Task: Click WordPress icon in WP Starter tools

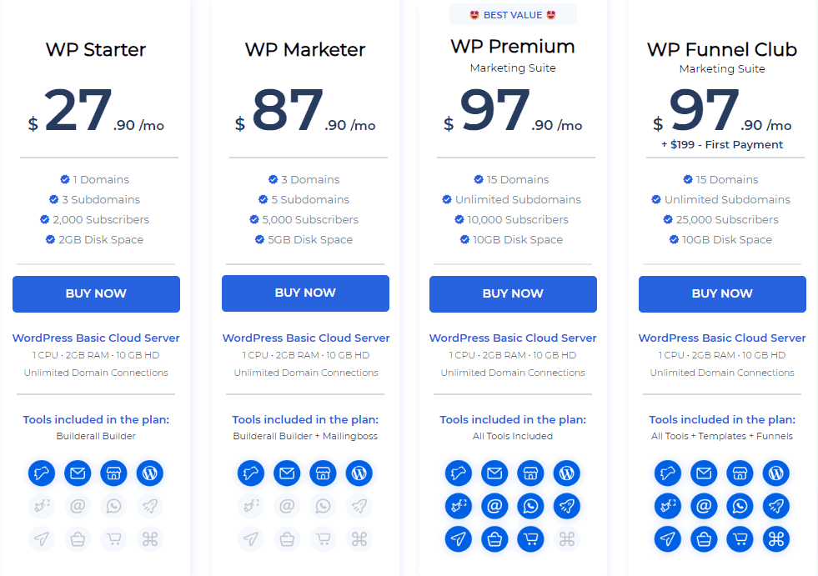Action: click(x=150, y=473)
